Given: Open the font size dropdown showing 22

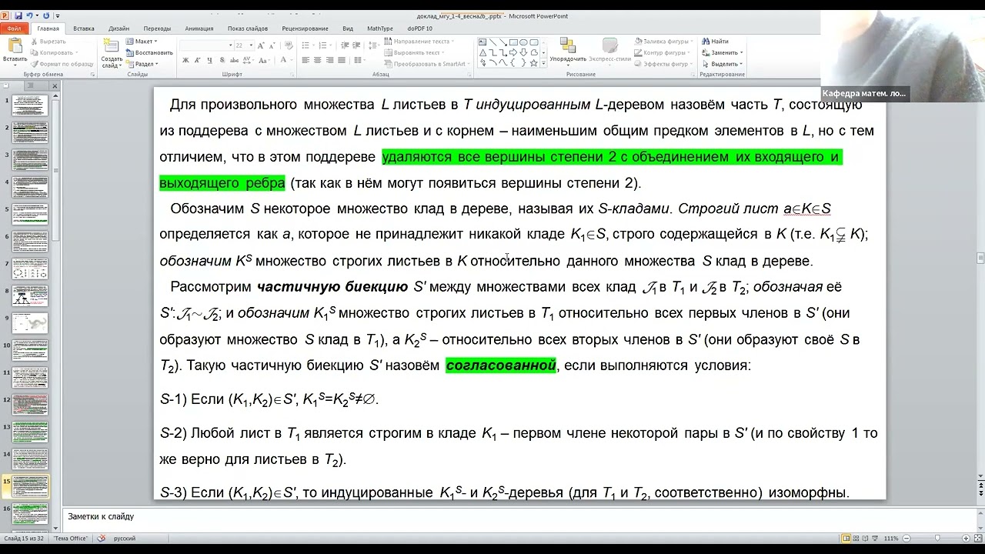Looking at the screenshot, I should (245, 45).
